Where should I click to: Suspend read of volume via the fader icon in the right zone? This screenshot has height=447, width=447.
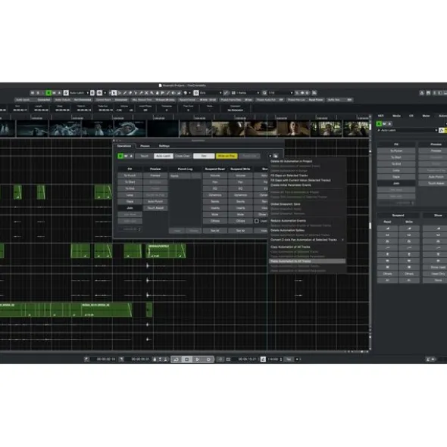388,228
